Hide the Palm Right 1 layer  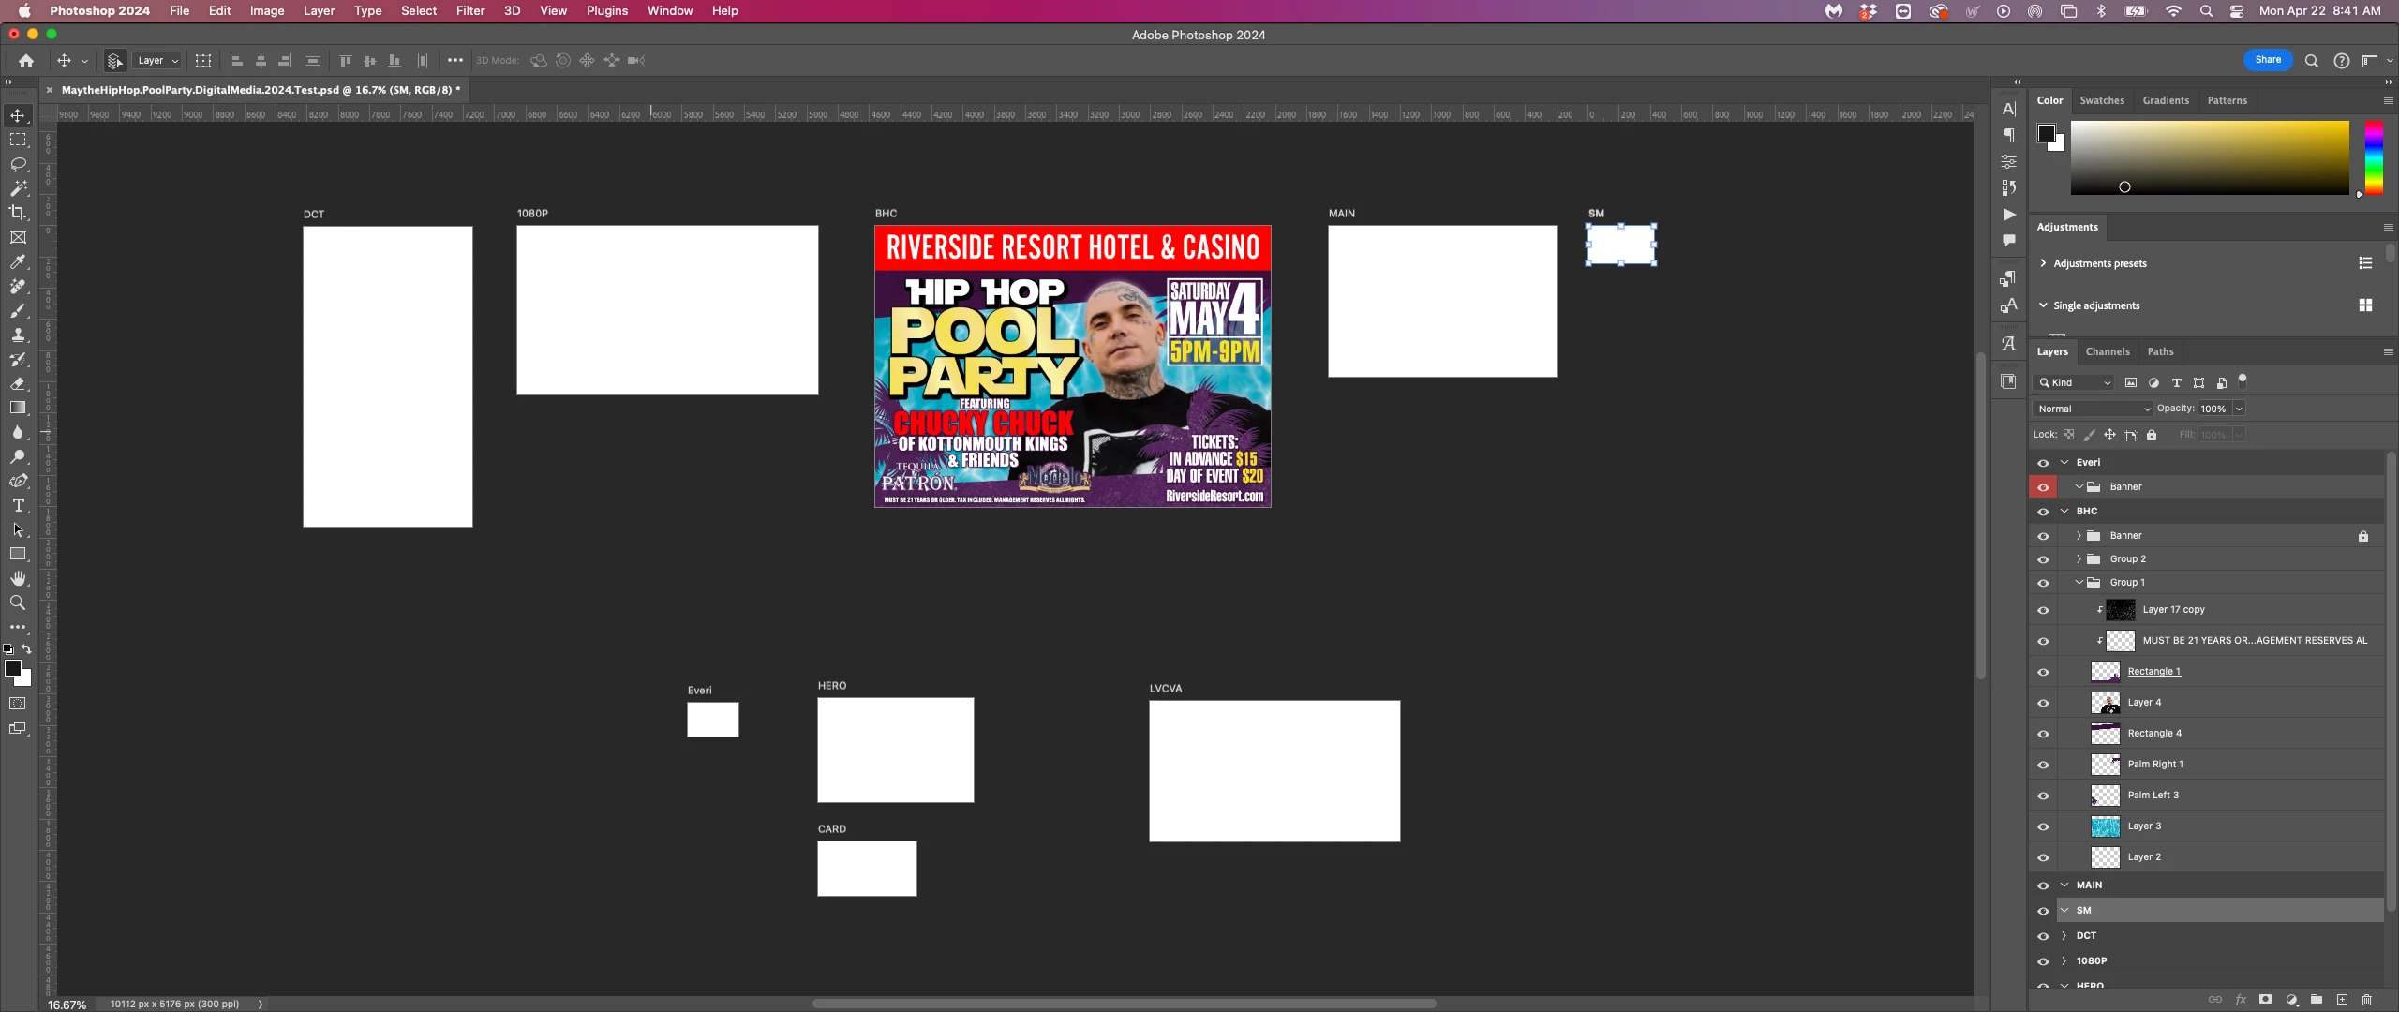[2043, 765]
